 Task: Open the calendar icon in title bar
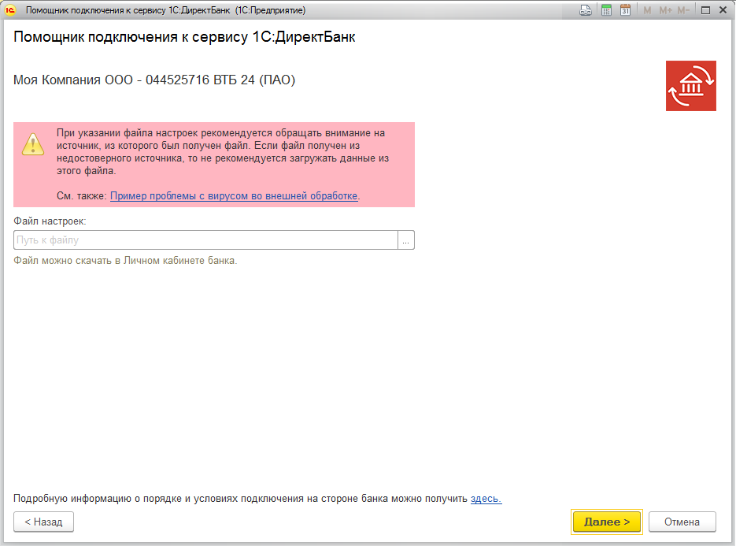click(625, 10)
